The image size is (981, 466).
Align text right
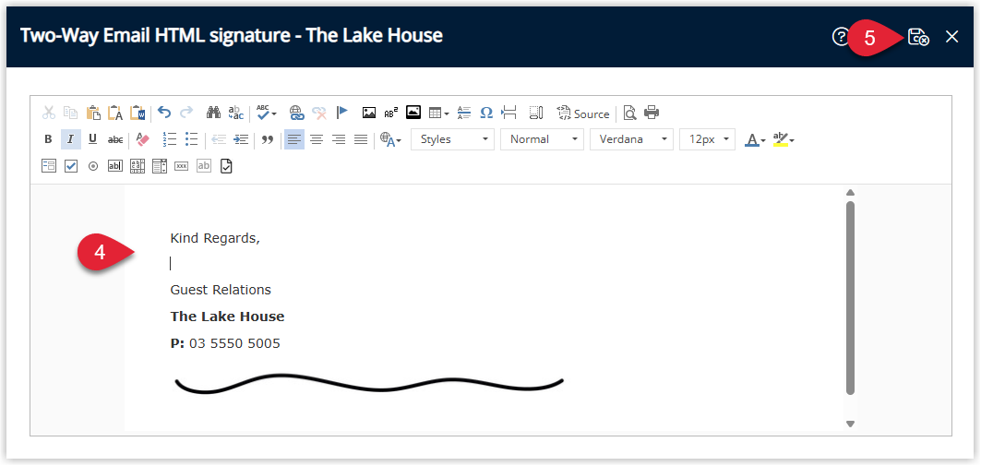339,139
